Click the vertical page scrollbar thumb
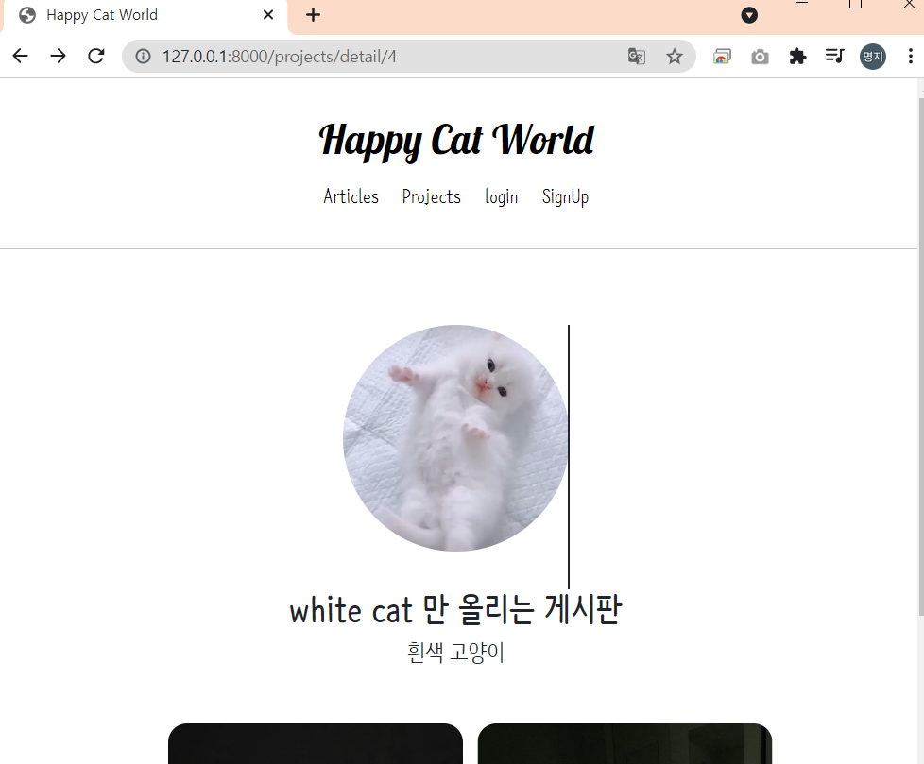Viewport: 924px width, 764px height. (x=920, y=358)
